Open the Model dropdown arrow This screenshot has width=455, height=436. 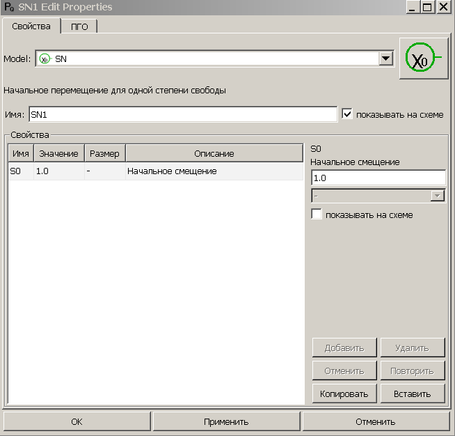[x=387, y=59]
